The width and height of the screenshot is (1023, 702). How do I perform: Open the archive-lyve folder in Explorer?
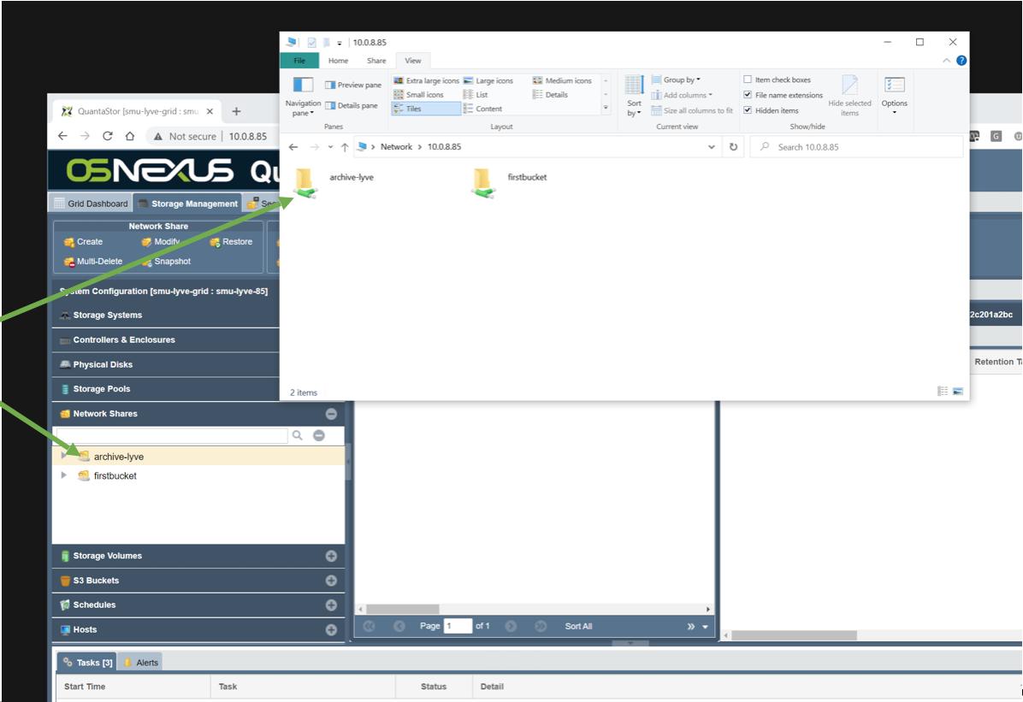306,182
